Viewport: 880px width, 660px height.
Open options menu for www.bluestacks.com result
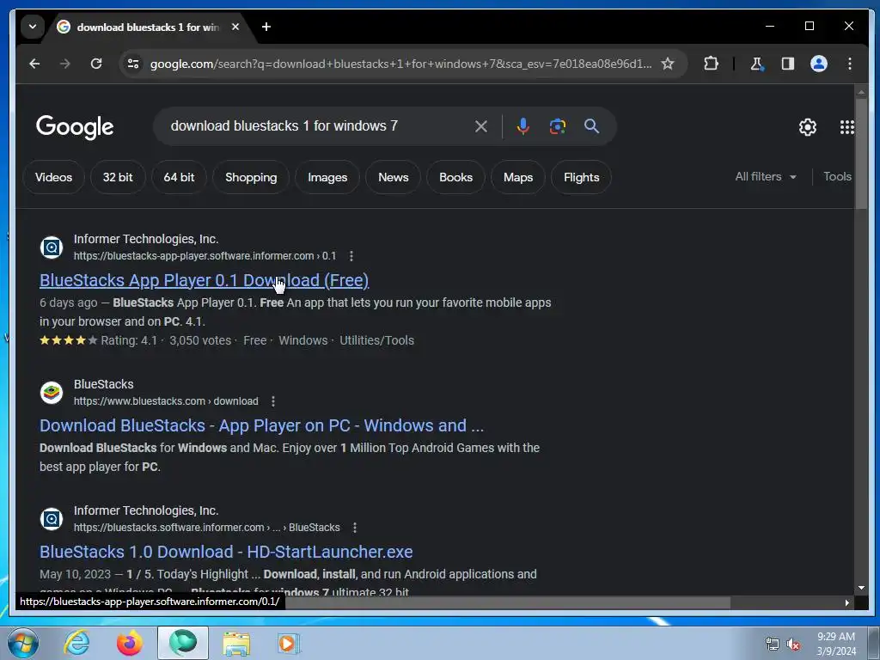coord(273,401)
